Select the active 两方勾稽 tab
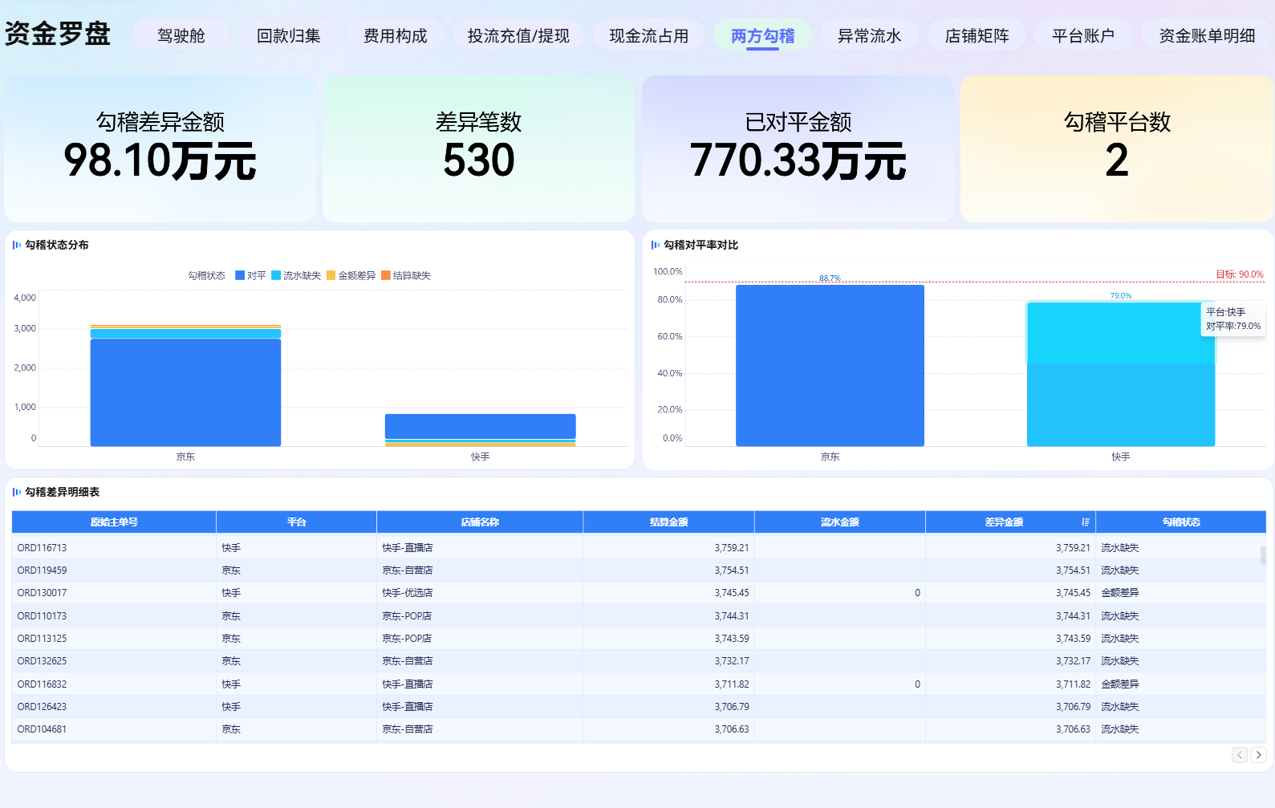Image resolution: width=1275 pixels, height=808 pixels. (x=763, y=35)
